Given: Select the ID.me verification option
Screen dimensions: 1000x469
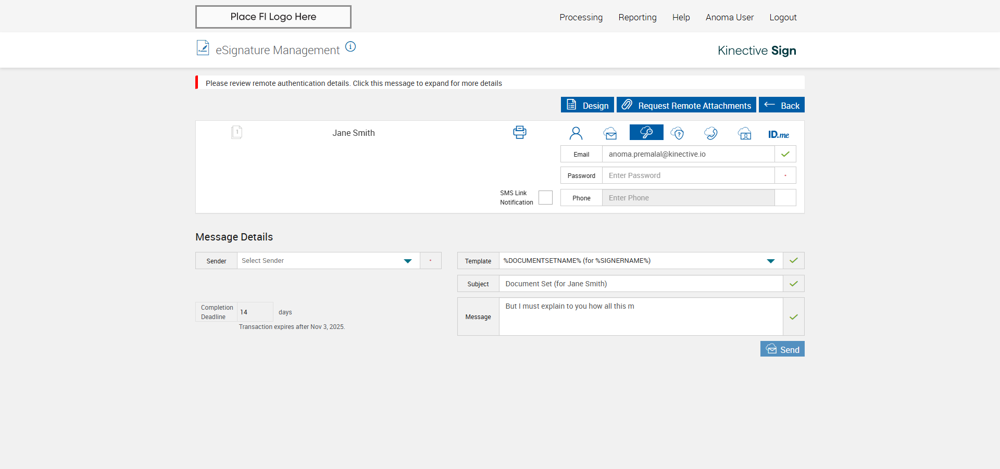Looking at the screenshot, I should [778, 134].
